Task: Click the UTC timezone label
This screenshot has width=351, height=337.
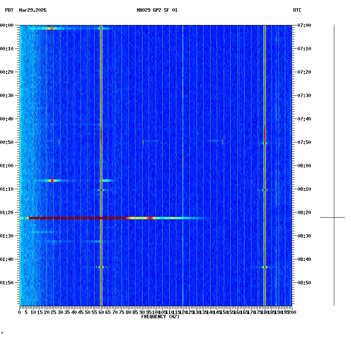Action: click(298, 11)
